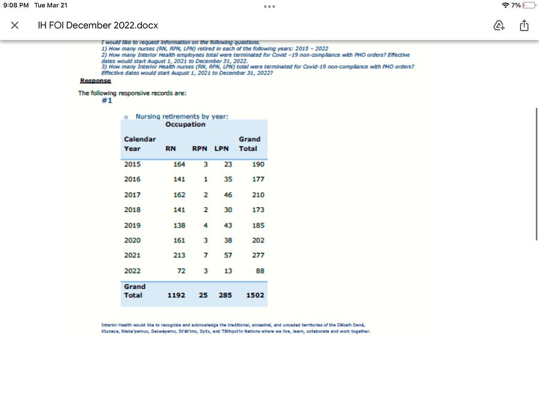539x404 pixels.
Task: Select the 2019 year cell
Action: (x=132, y=226)
